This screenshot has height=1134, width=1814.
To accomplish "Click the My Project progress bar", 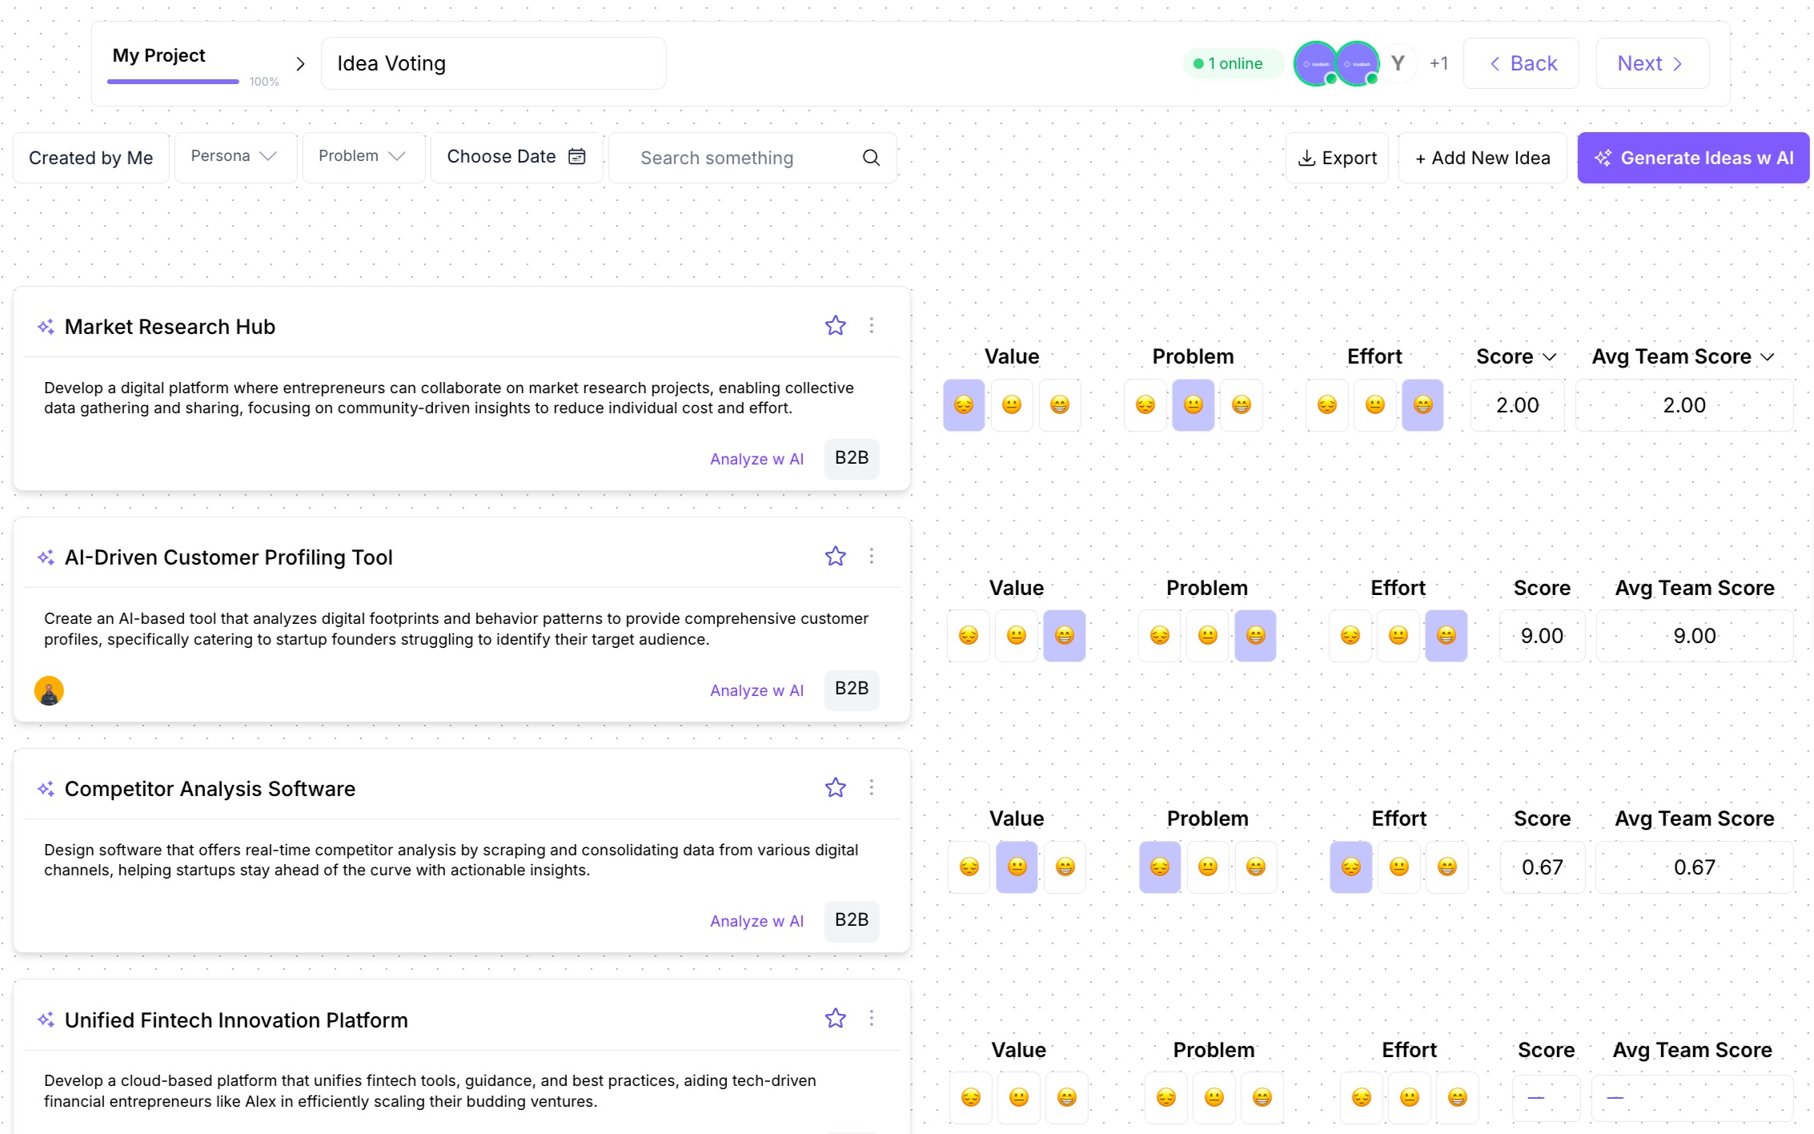I will [172, 81].
